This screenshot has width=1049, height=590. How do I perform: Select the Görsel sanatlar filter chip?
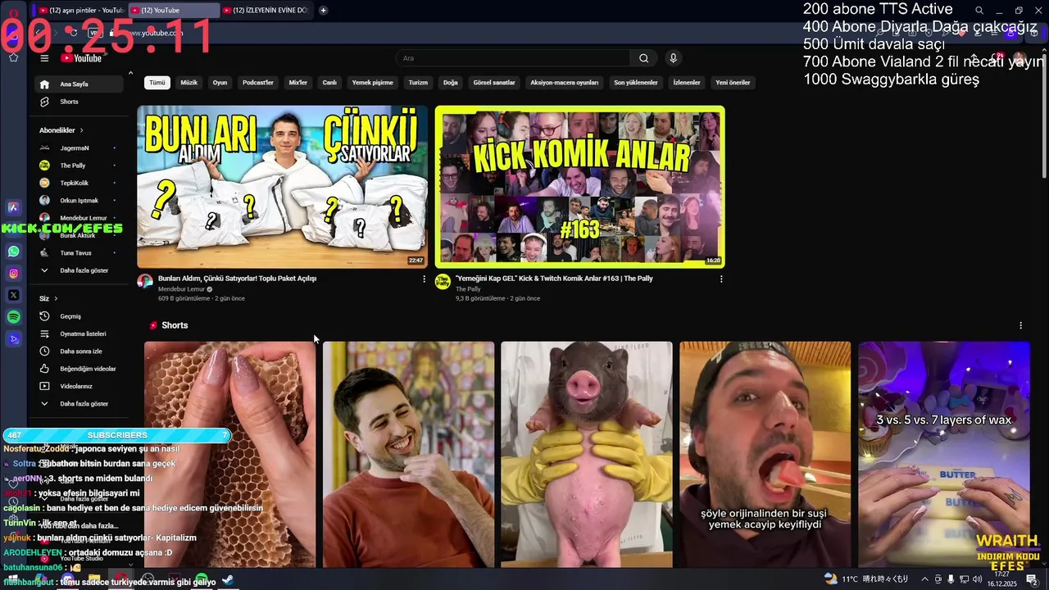494,83
